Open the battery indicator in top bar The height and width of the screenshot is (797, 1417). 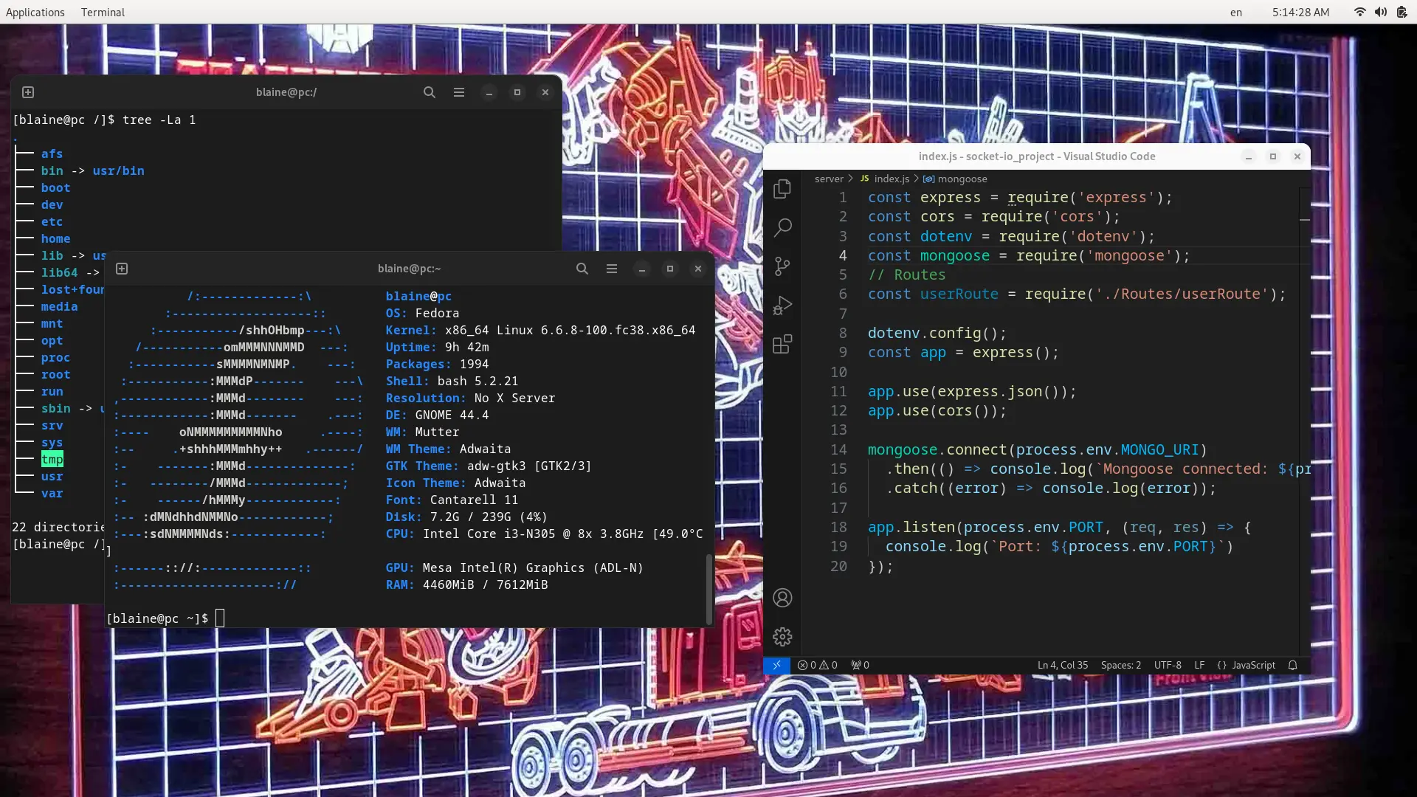click(1402, 12)
